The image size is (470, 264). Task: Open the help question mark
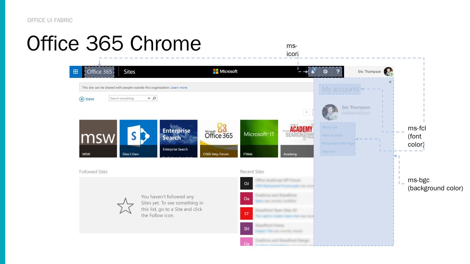tap(338, 72)
